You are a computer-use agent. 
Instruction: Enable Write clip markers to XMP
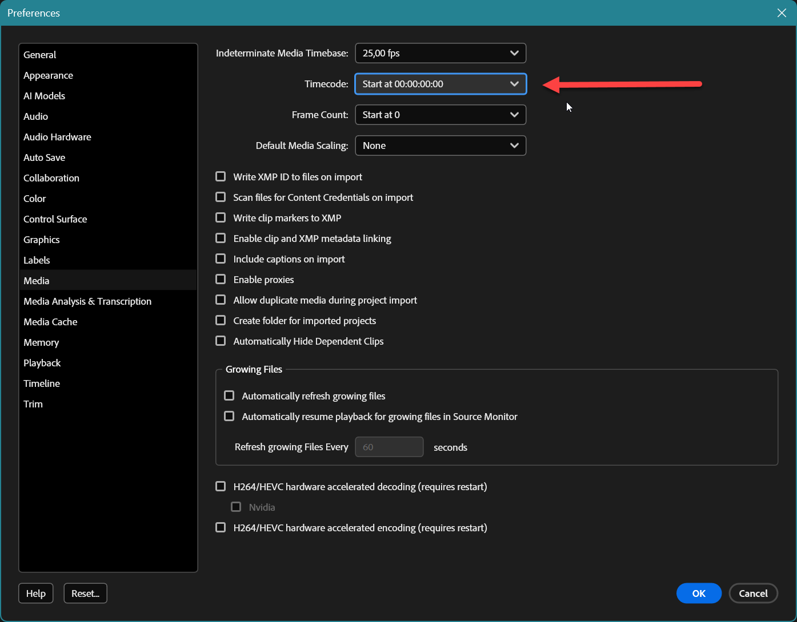coord(221,217)
